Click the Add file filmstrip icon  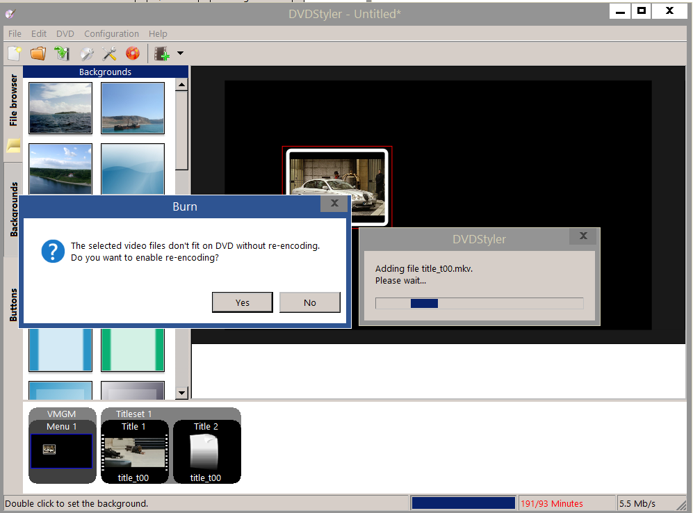click(162, 54)
